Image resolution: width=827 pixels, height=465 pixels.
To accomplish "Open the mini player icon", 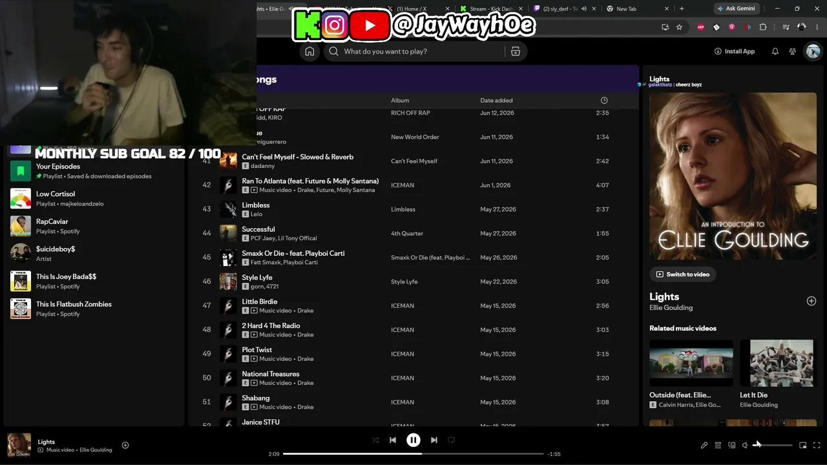I will pos(803,445).
